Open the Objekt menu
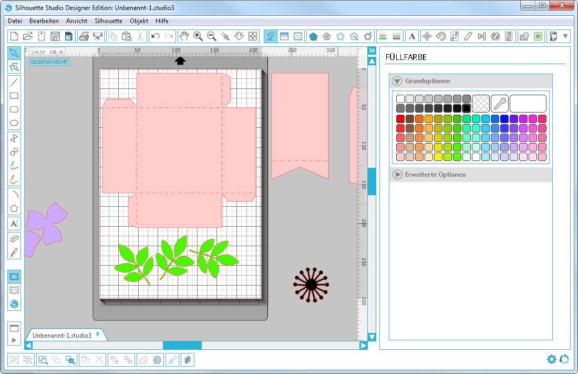 coord(139,21)
